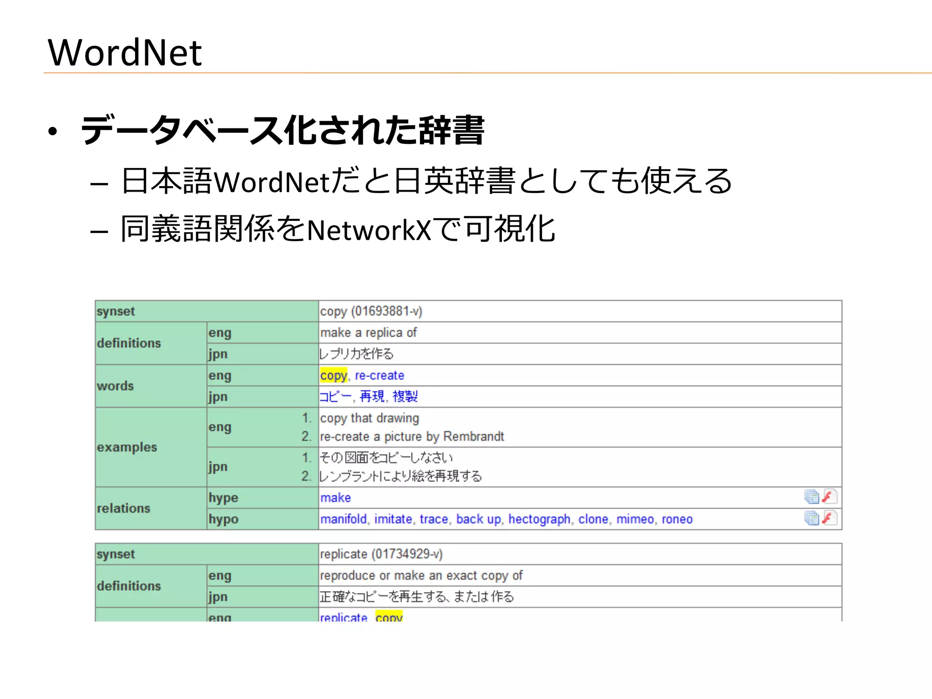Follow the hypernym link 'make'
This screenshot has height=699, width=932.
335,497
